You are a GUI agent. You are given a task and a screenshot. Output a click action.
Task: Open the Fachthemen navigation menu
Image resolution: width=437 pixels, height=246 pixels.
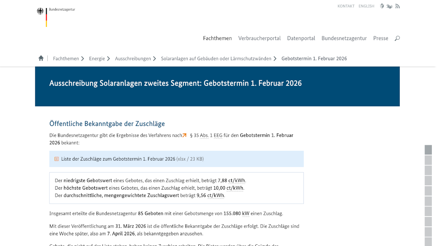tap(217, 38)
